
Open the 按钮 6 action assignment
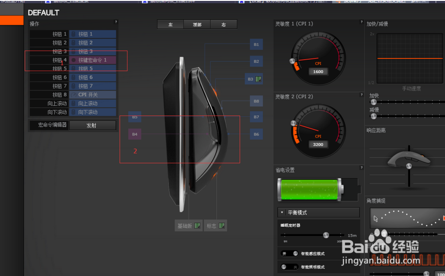coord(92,77)
